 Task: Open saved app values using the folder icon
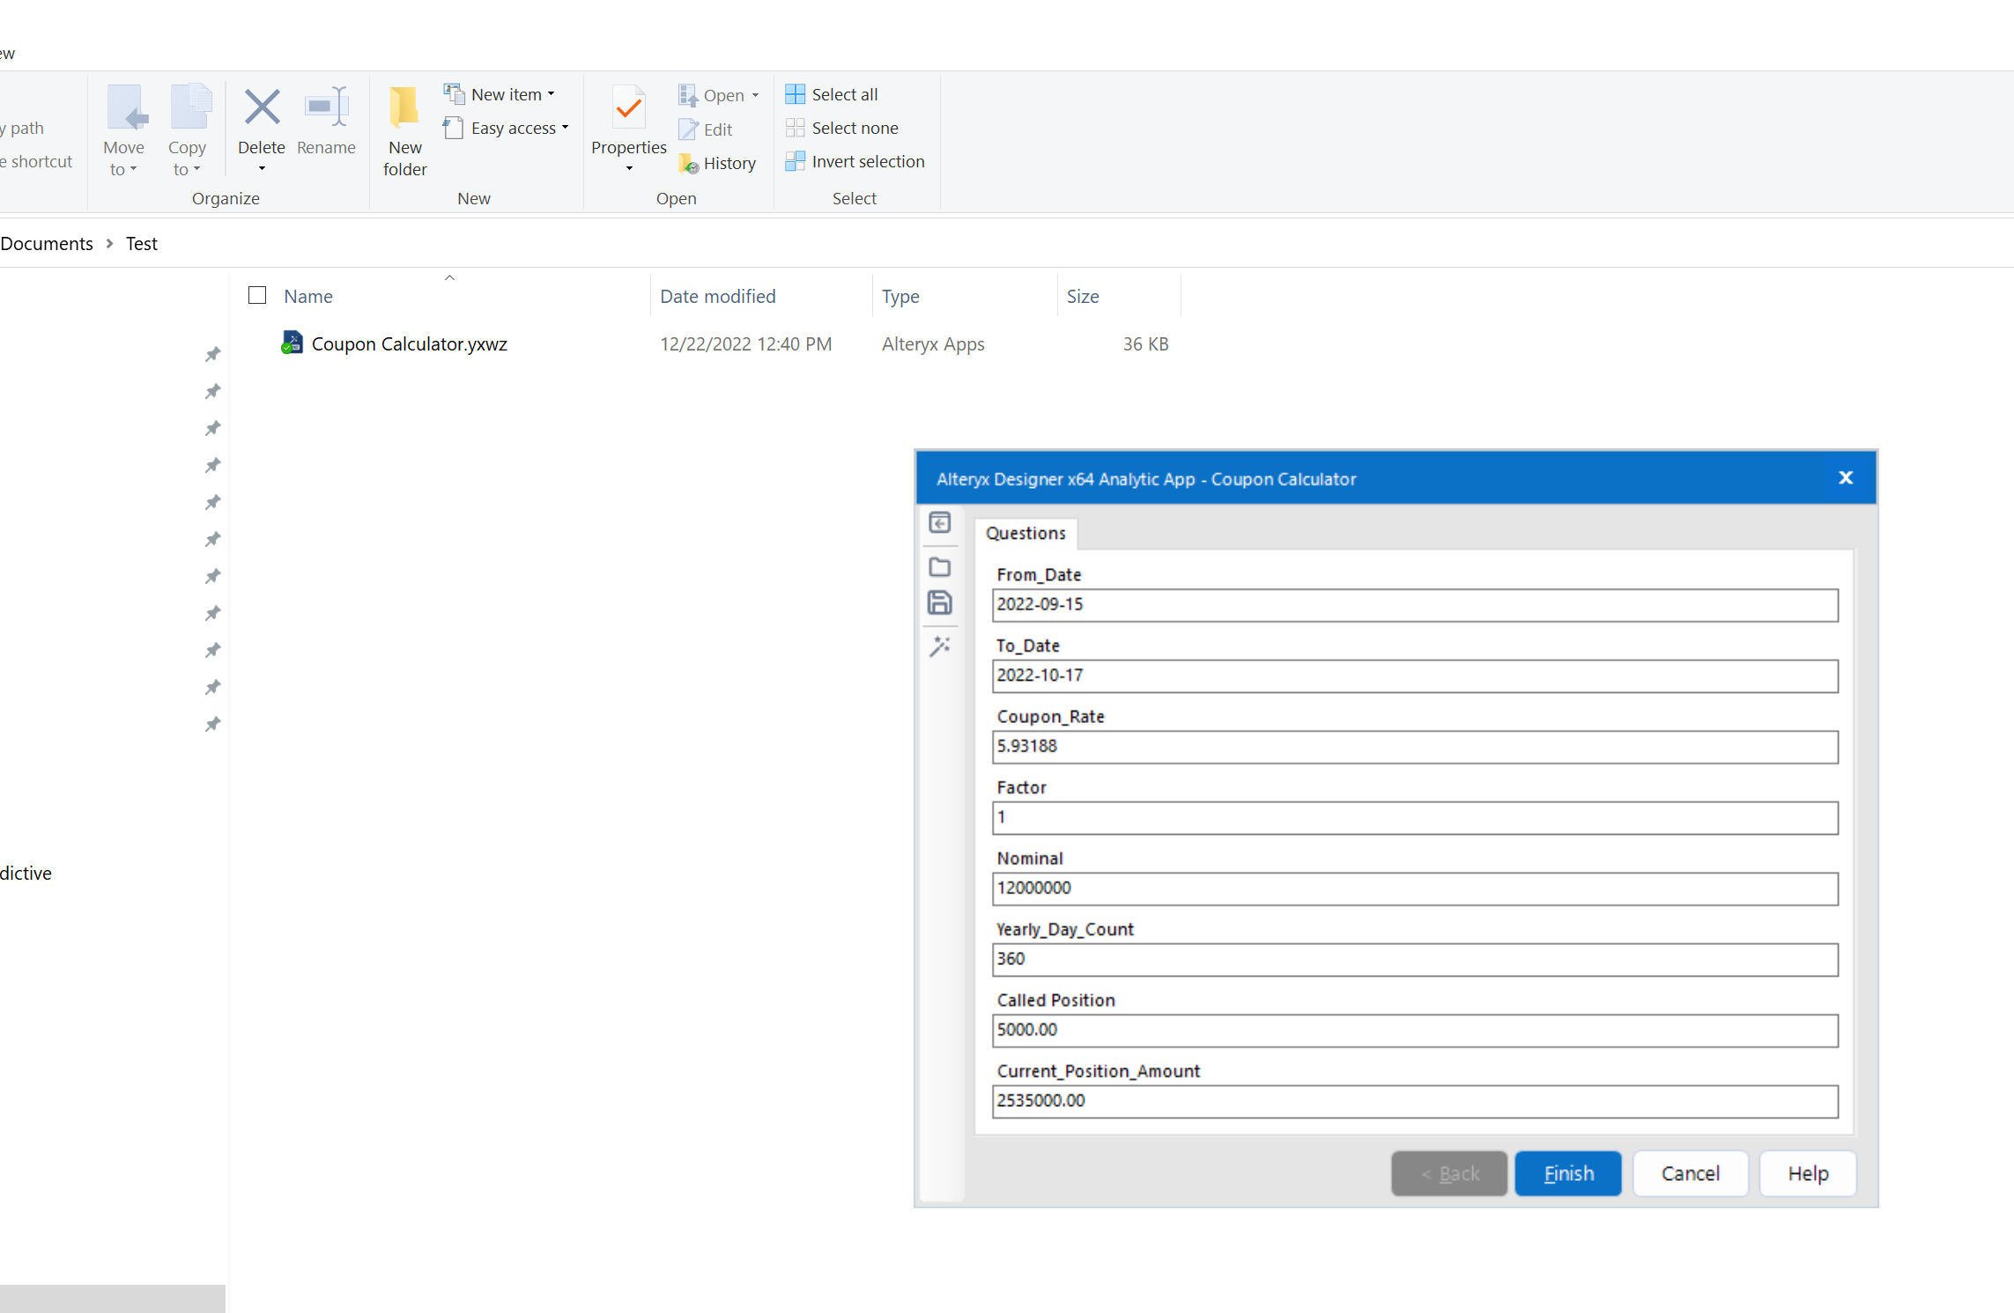[940, 567]
